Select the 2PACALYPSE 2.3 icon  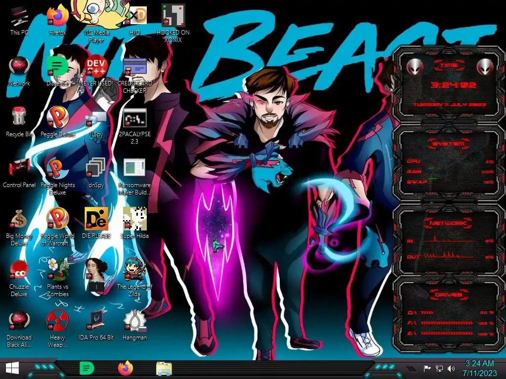(x=134, y=126)
